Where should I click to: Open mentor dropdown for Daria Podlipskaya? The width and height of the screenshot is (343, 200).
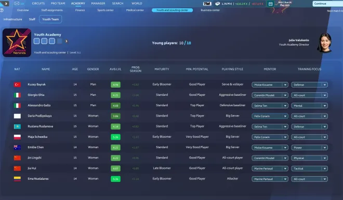point(270,116)
